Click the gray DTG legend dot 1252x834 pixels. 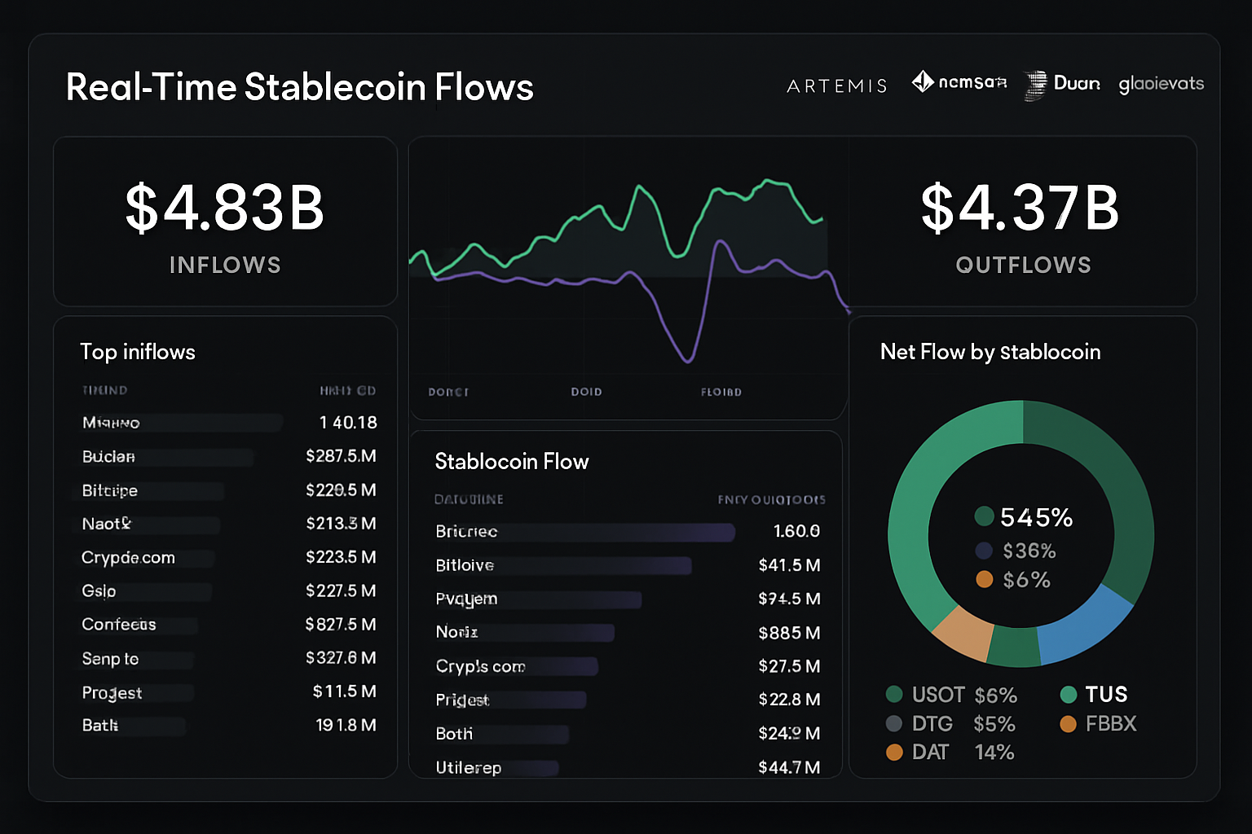(x=894, y=723)
